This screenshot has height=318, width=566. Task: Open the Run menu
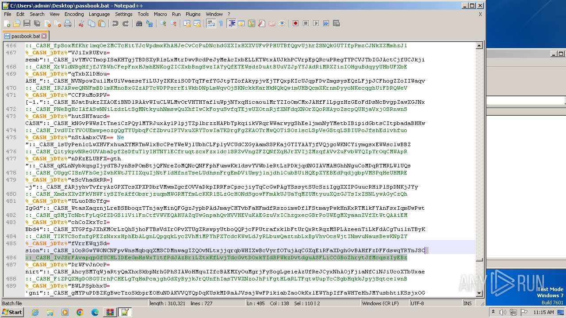coord(176,14)
